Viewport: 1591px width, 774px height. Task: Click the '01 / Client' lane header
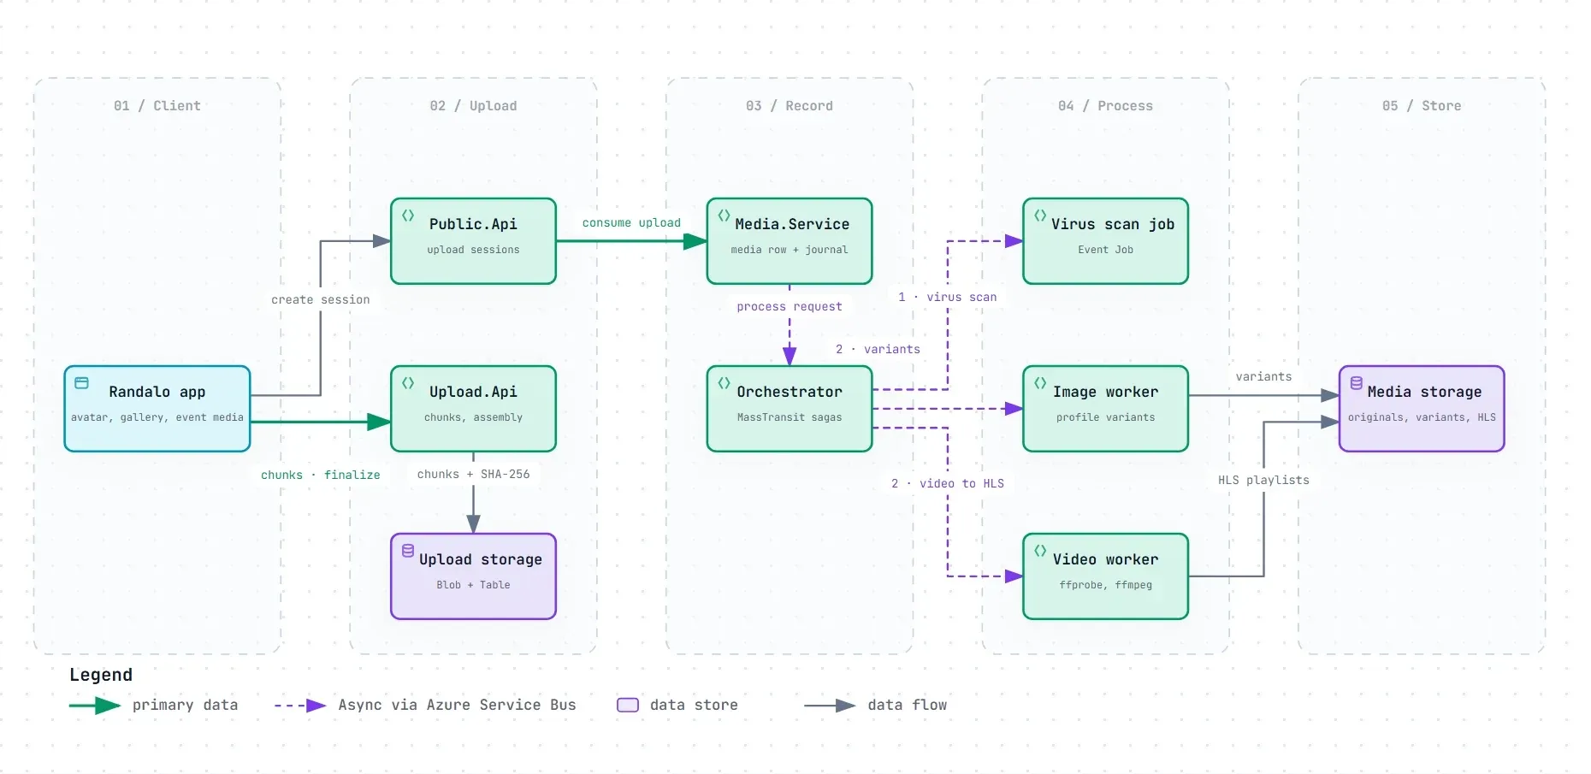tap(157, 106)
